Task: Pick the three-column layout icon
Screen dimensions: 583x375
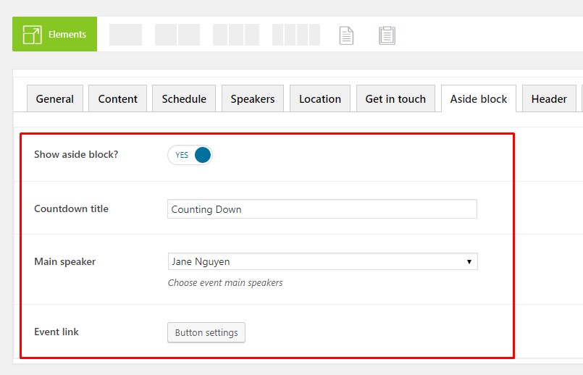Action: (x=235, y=35)
